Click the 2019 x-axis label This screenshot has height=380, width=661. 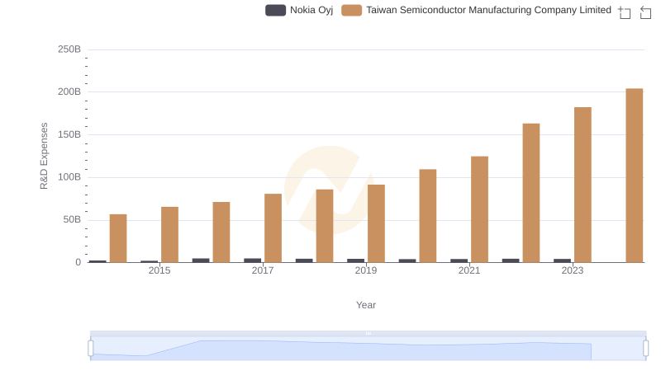(365, 270)
